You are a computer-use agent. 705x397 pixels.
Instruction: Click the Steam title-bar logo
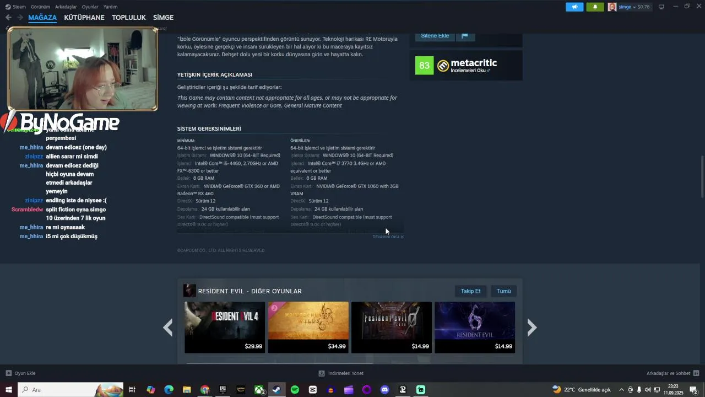point(8,7)
